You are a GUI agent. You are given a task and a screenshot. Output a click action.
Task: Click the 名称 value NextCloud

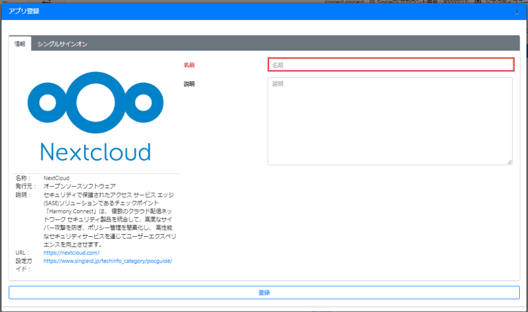pos(56,178)
